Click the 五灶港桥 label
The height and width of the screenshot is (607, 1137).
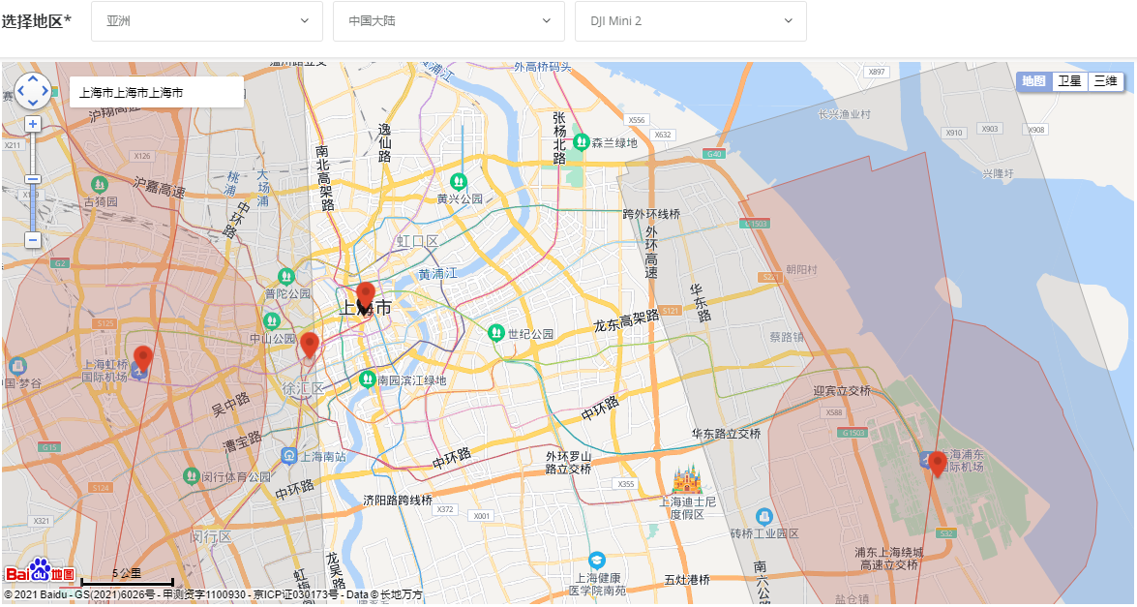tap(687, 580)
